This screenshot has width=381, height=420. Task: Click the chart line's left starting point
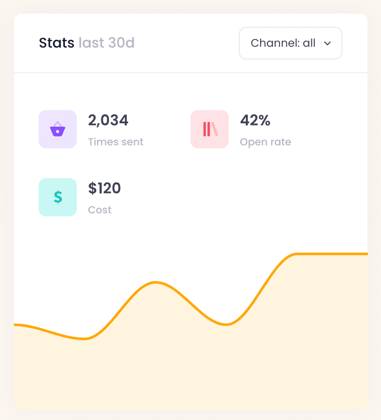pos(16,325)
